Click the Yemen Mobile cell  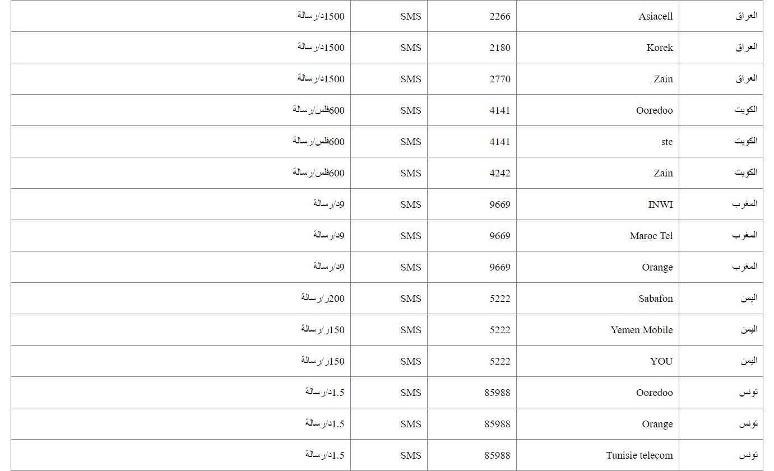[x=641, y=330]
